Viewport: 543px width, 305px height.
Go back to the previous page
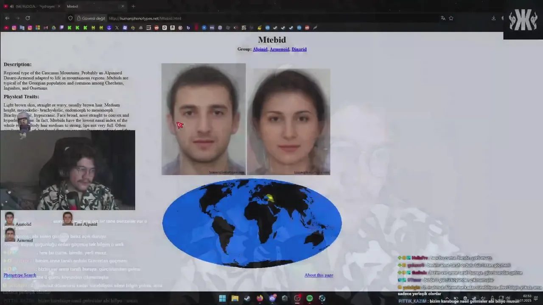[x=7, y=18]
